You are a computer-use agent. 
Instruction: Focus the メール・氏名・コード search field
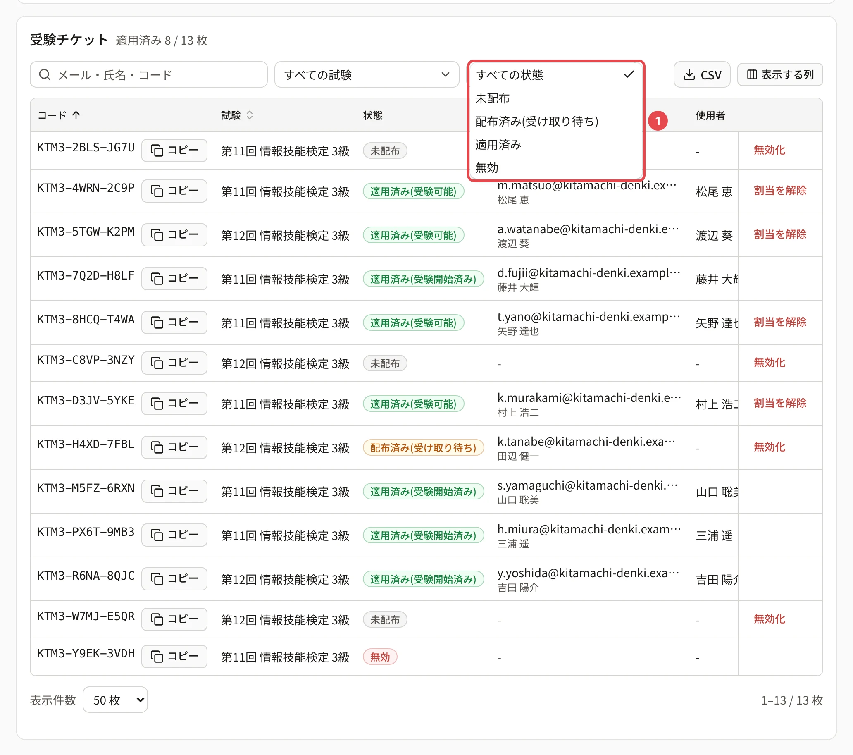click(148, 75)
